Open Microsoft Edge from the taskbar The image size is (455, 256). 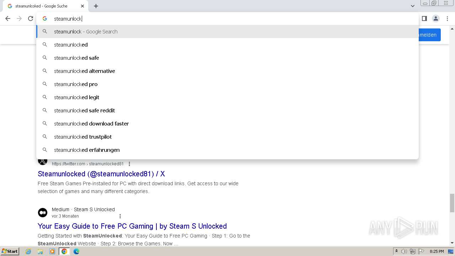point(76,251)
